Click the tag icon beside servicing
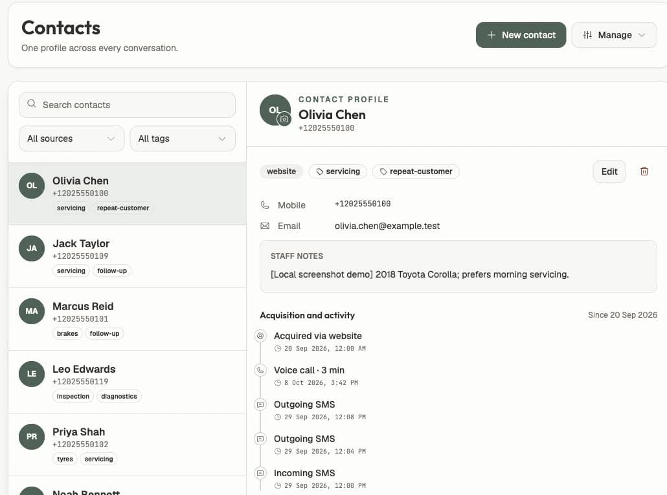This screenshot has height=495, width=667. click(320, 171)
